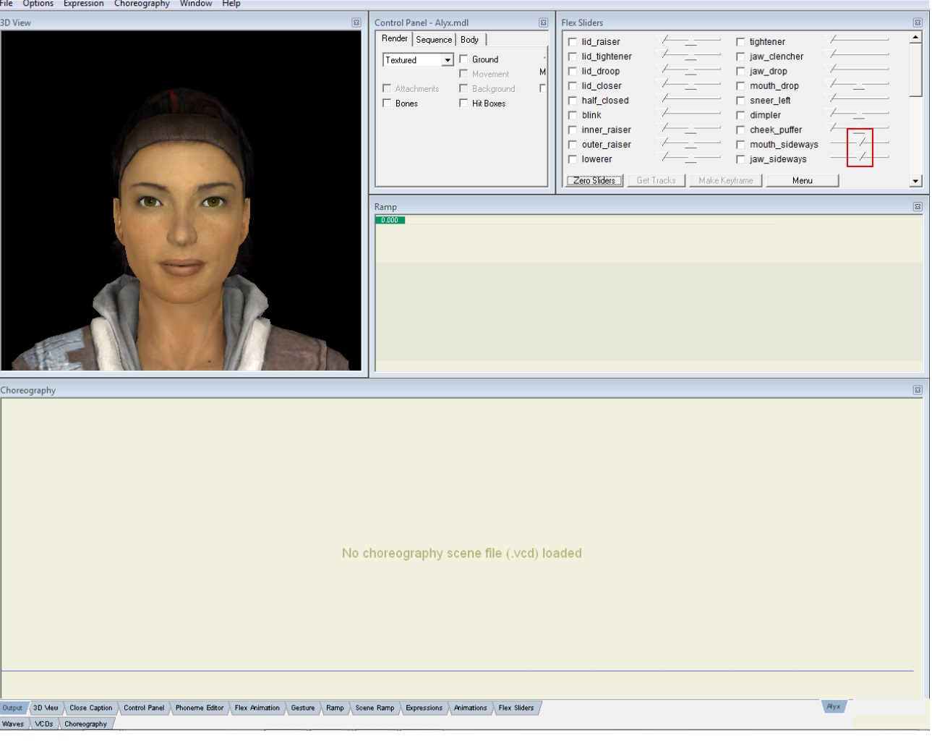Open the Textured render mode dropdown
Image resolution: width=932 pixels, height=741 pixels.
pos(448,60)
